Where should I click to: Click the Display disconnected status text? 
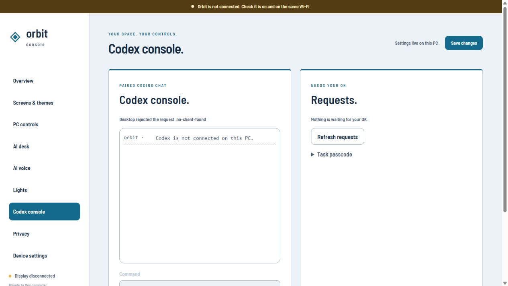pos(35,276)
